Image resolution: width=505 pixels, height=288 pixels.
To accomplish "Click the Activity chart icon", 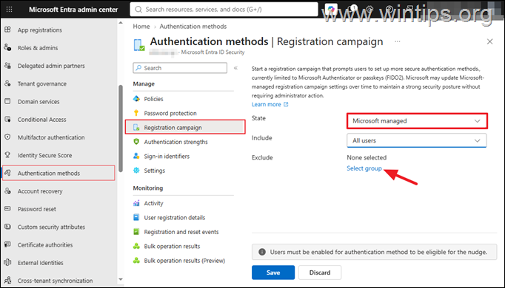I will 136,203.
